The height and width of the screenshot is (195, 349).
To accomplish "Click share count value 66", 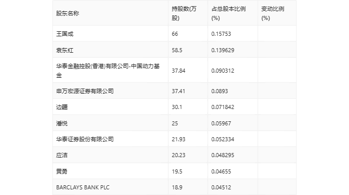I will (x=174, y=34).
